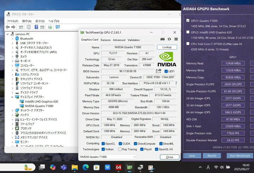254x173 pixels.
Task: Click the battery icon in system tray
Action: pos(228,167)
